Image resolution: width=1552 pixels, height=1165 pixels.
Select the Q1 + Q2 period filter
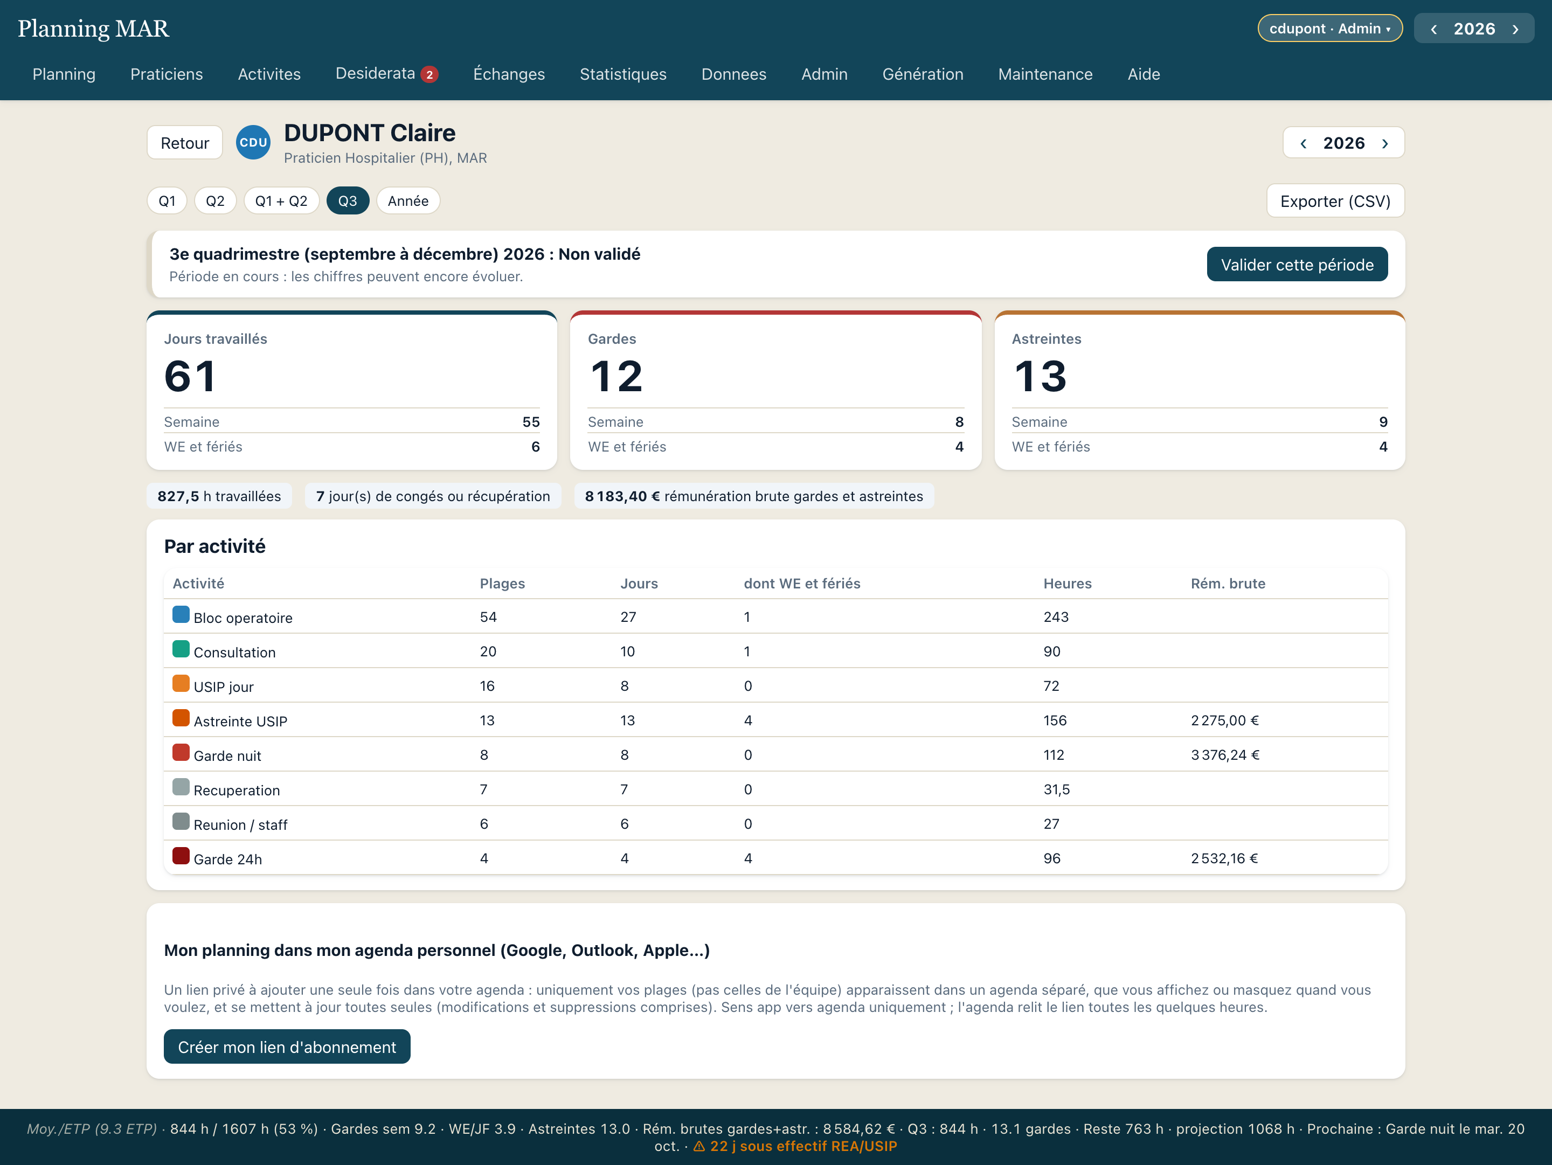[x=281, y=200]
